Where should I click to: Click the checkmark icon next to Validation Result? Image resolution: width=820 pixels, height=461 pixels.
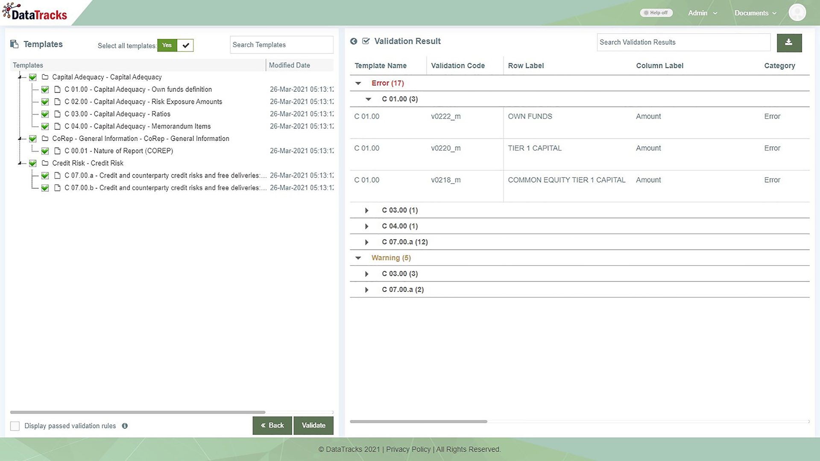click(x=366, y=41)
